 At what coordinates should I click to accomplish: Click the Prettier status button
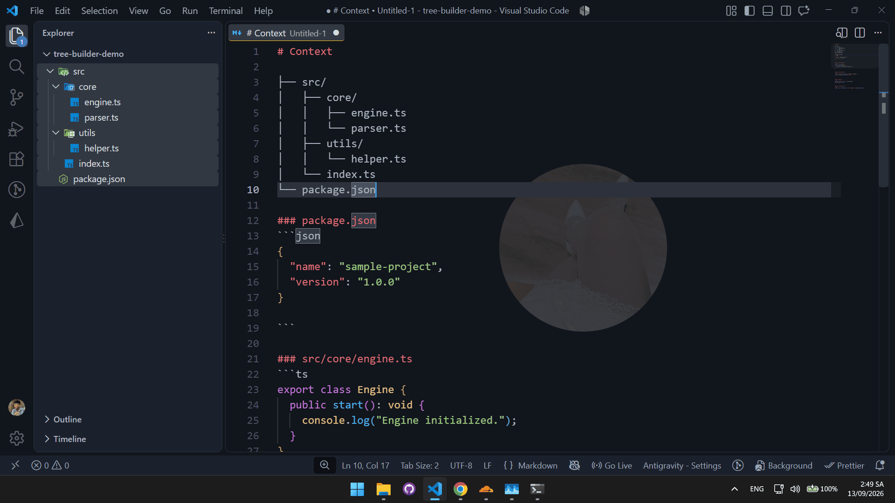pyautogui.click(x=844, y=465)
